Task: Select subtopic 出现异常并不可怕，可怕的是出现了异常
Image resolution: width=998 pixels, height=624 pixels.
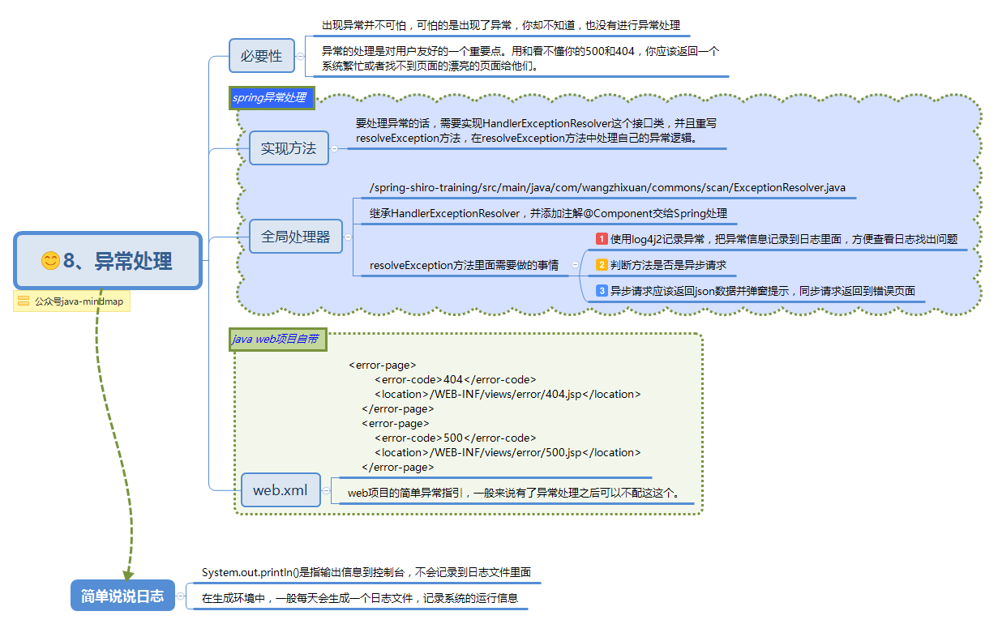Action: [x=500, y=26]
